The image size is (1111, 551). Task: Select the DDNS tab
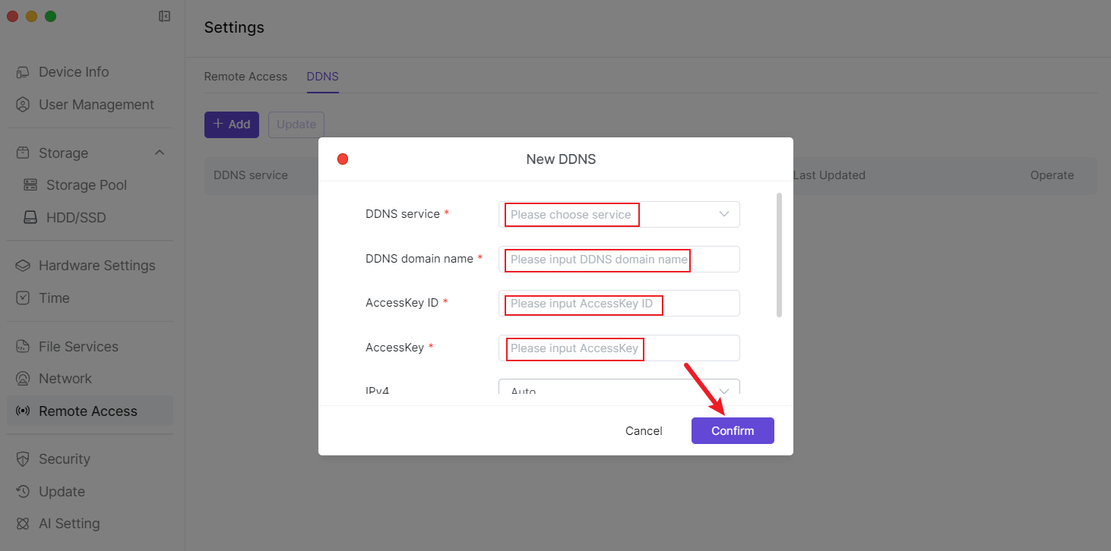tap(322, 77)
